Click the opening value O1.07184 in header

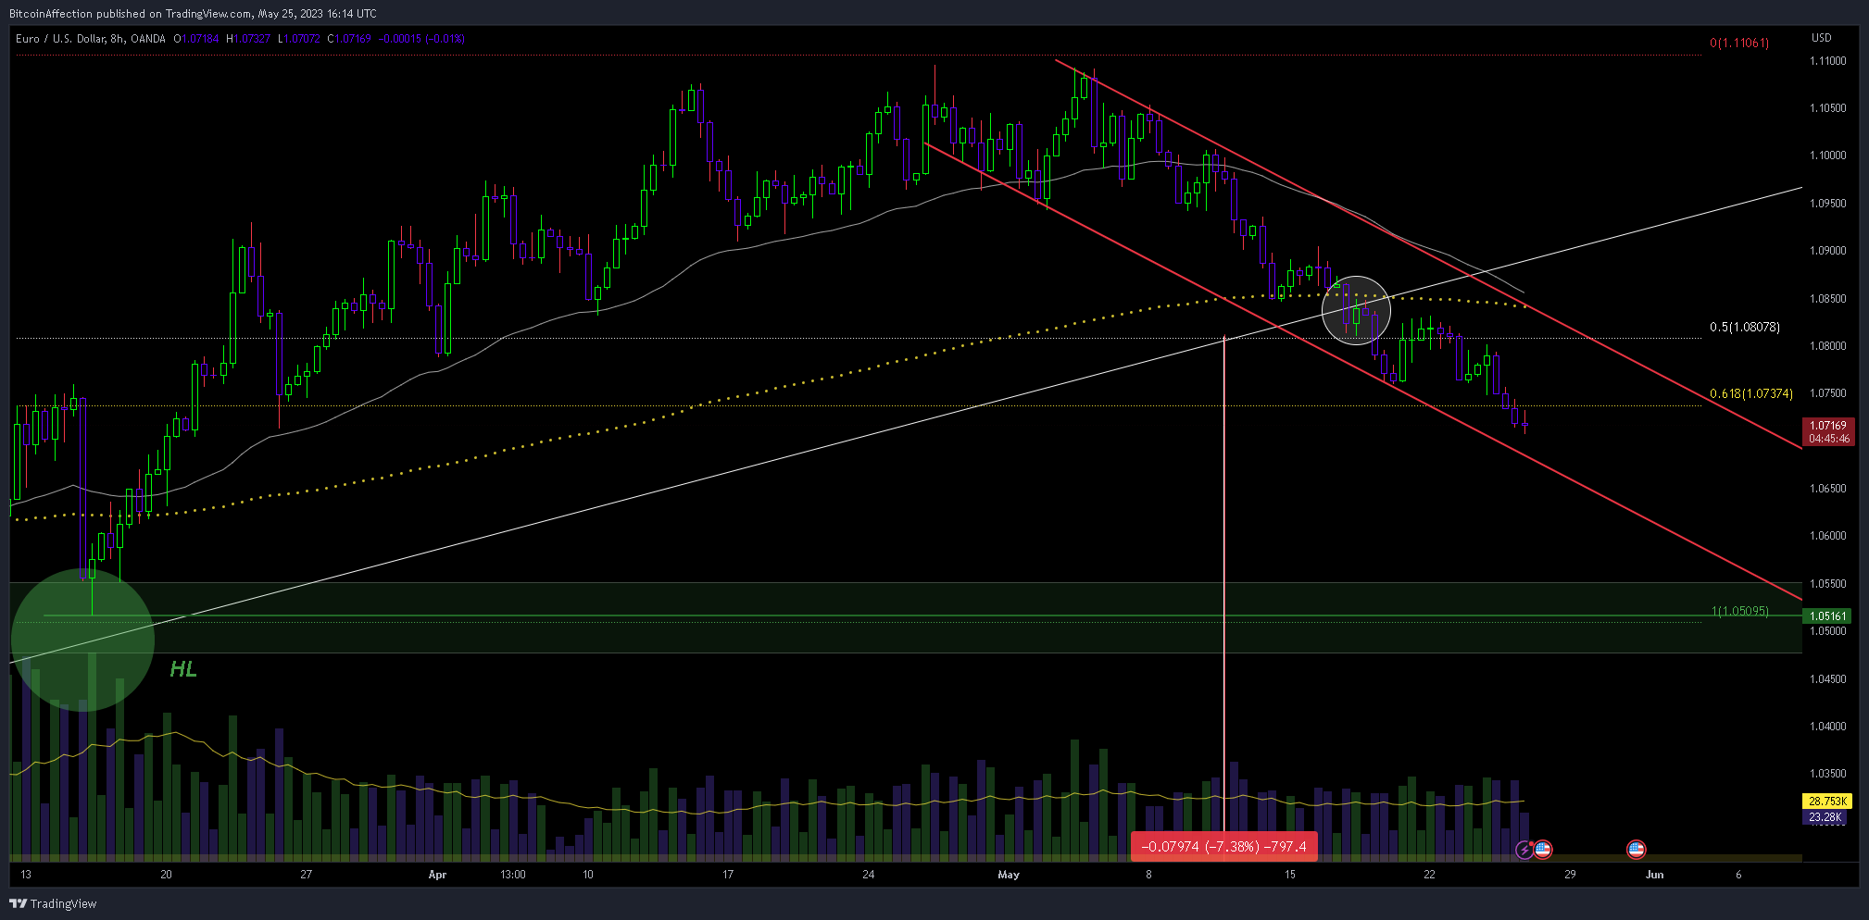coord(196,39)
